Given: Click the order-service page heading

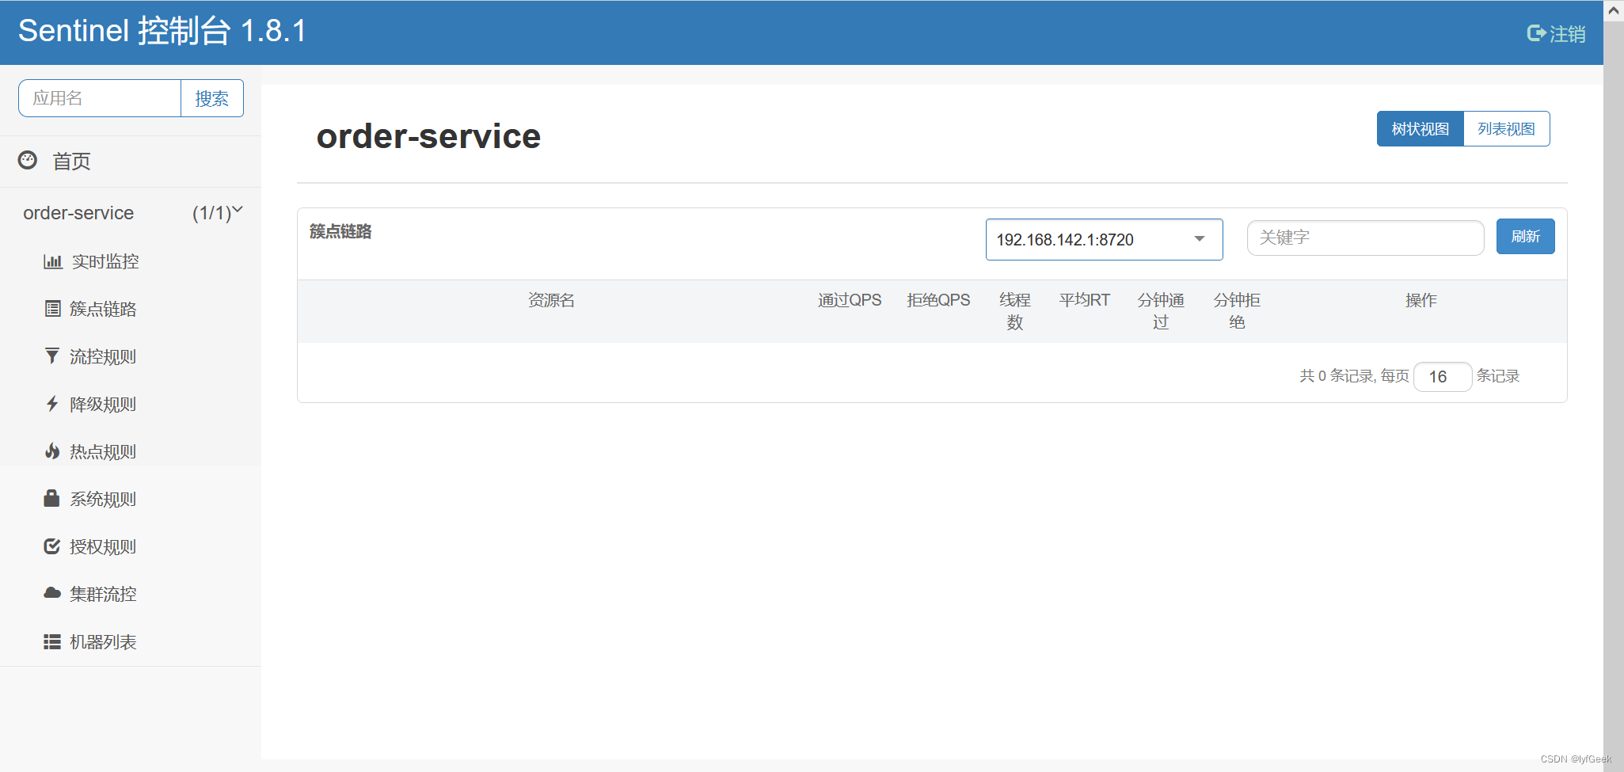Looking at the screenshot, I should tap(428, 136).
